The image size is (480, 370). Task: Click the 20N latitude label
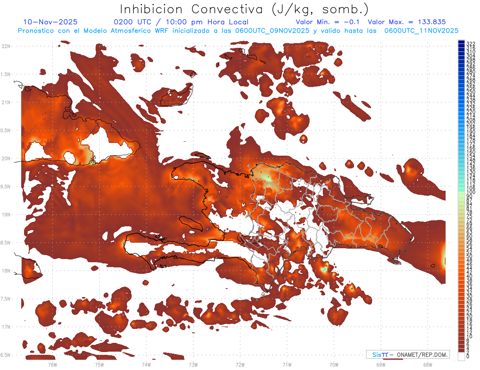coord(6,158)
